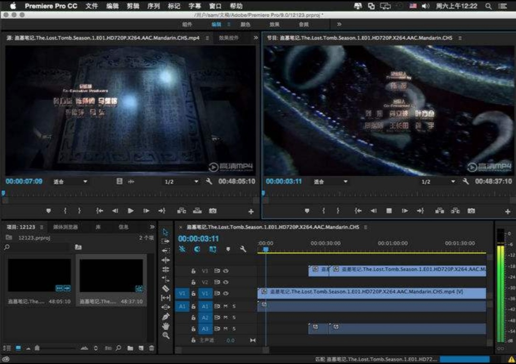Click the trash icon in Project panel
This screenshot has height=364, width=516.
pos(151,348)
